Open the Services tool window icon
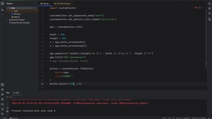Image resolution: width=212 pixels, height=119 pixels. 2,99
